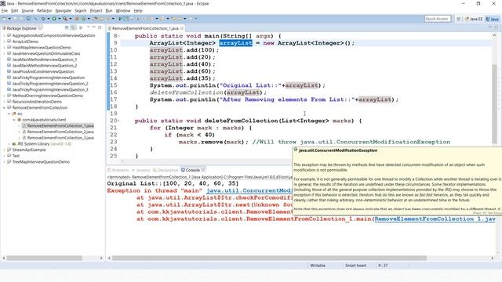Click the Writable status bar entry
This screenshot has height=282, width=502.
point(318,266)
